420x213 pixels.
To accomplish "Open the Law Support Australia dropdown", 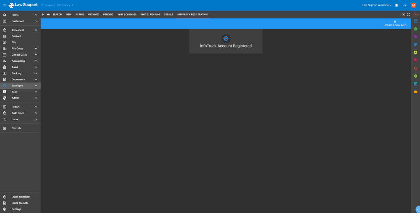I will pyautogui.click(x=377, y=5).
